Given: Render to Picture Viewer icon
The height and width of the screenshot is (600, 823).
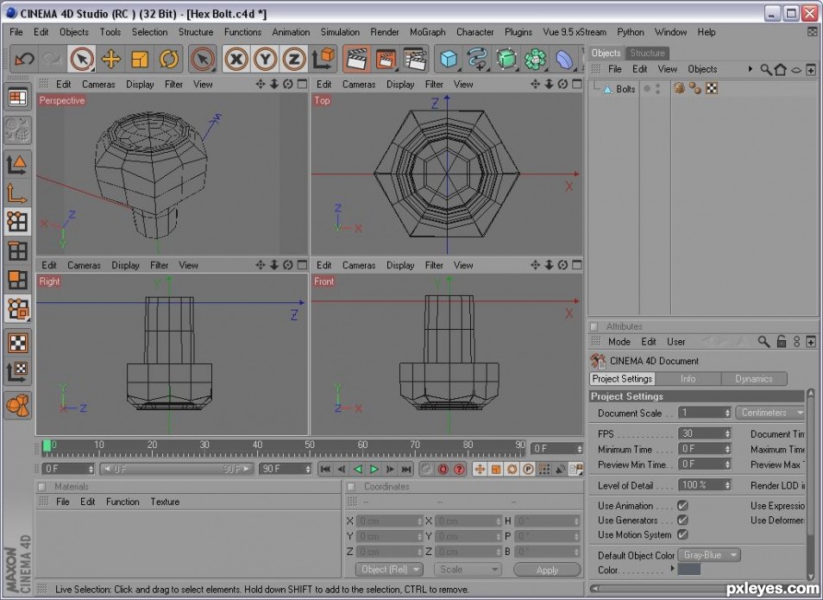Looking at the screenshot, I should tap(386, 59).
